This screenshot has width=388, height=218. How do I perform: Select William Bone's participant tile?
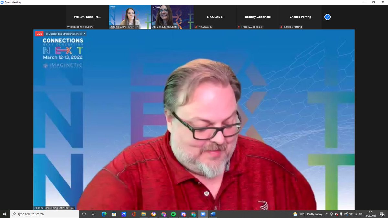pyautogui.click(x=87, y=17)
